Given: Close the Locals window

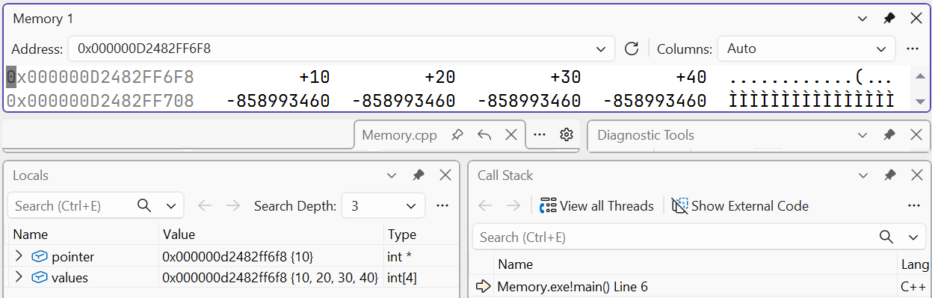Looking at the screenshot, I should pos(445,176).
